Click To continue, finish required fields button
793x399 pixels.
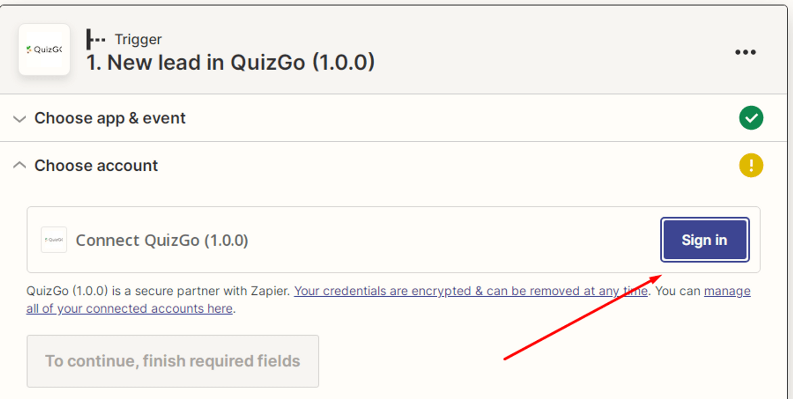[x=173, y=361]
